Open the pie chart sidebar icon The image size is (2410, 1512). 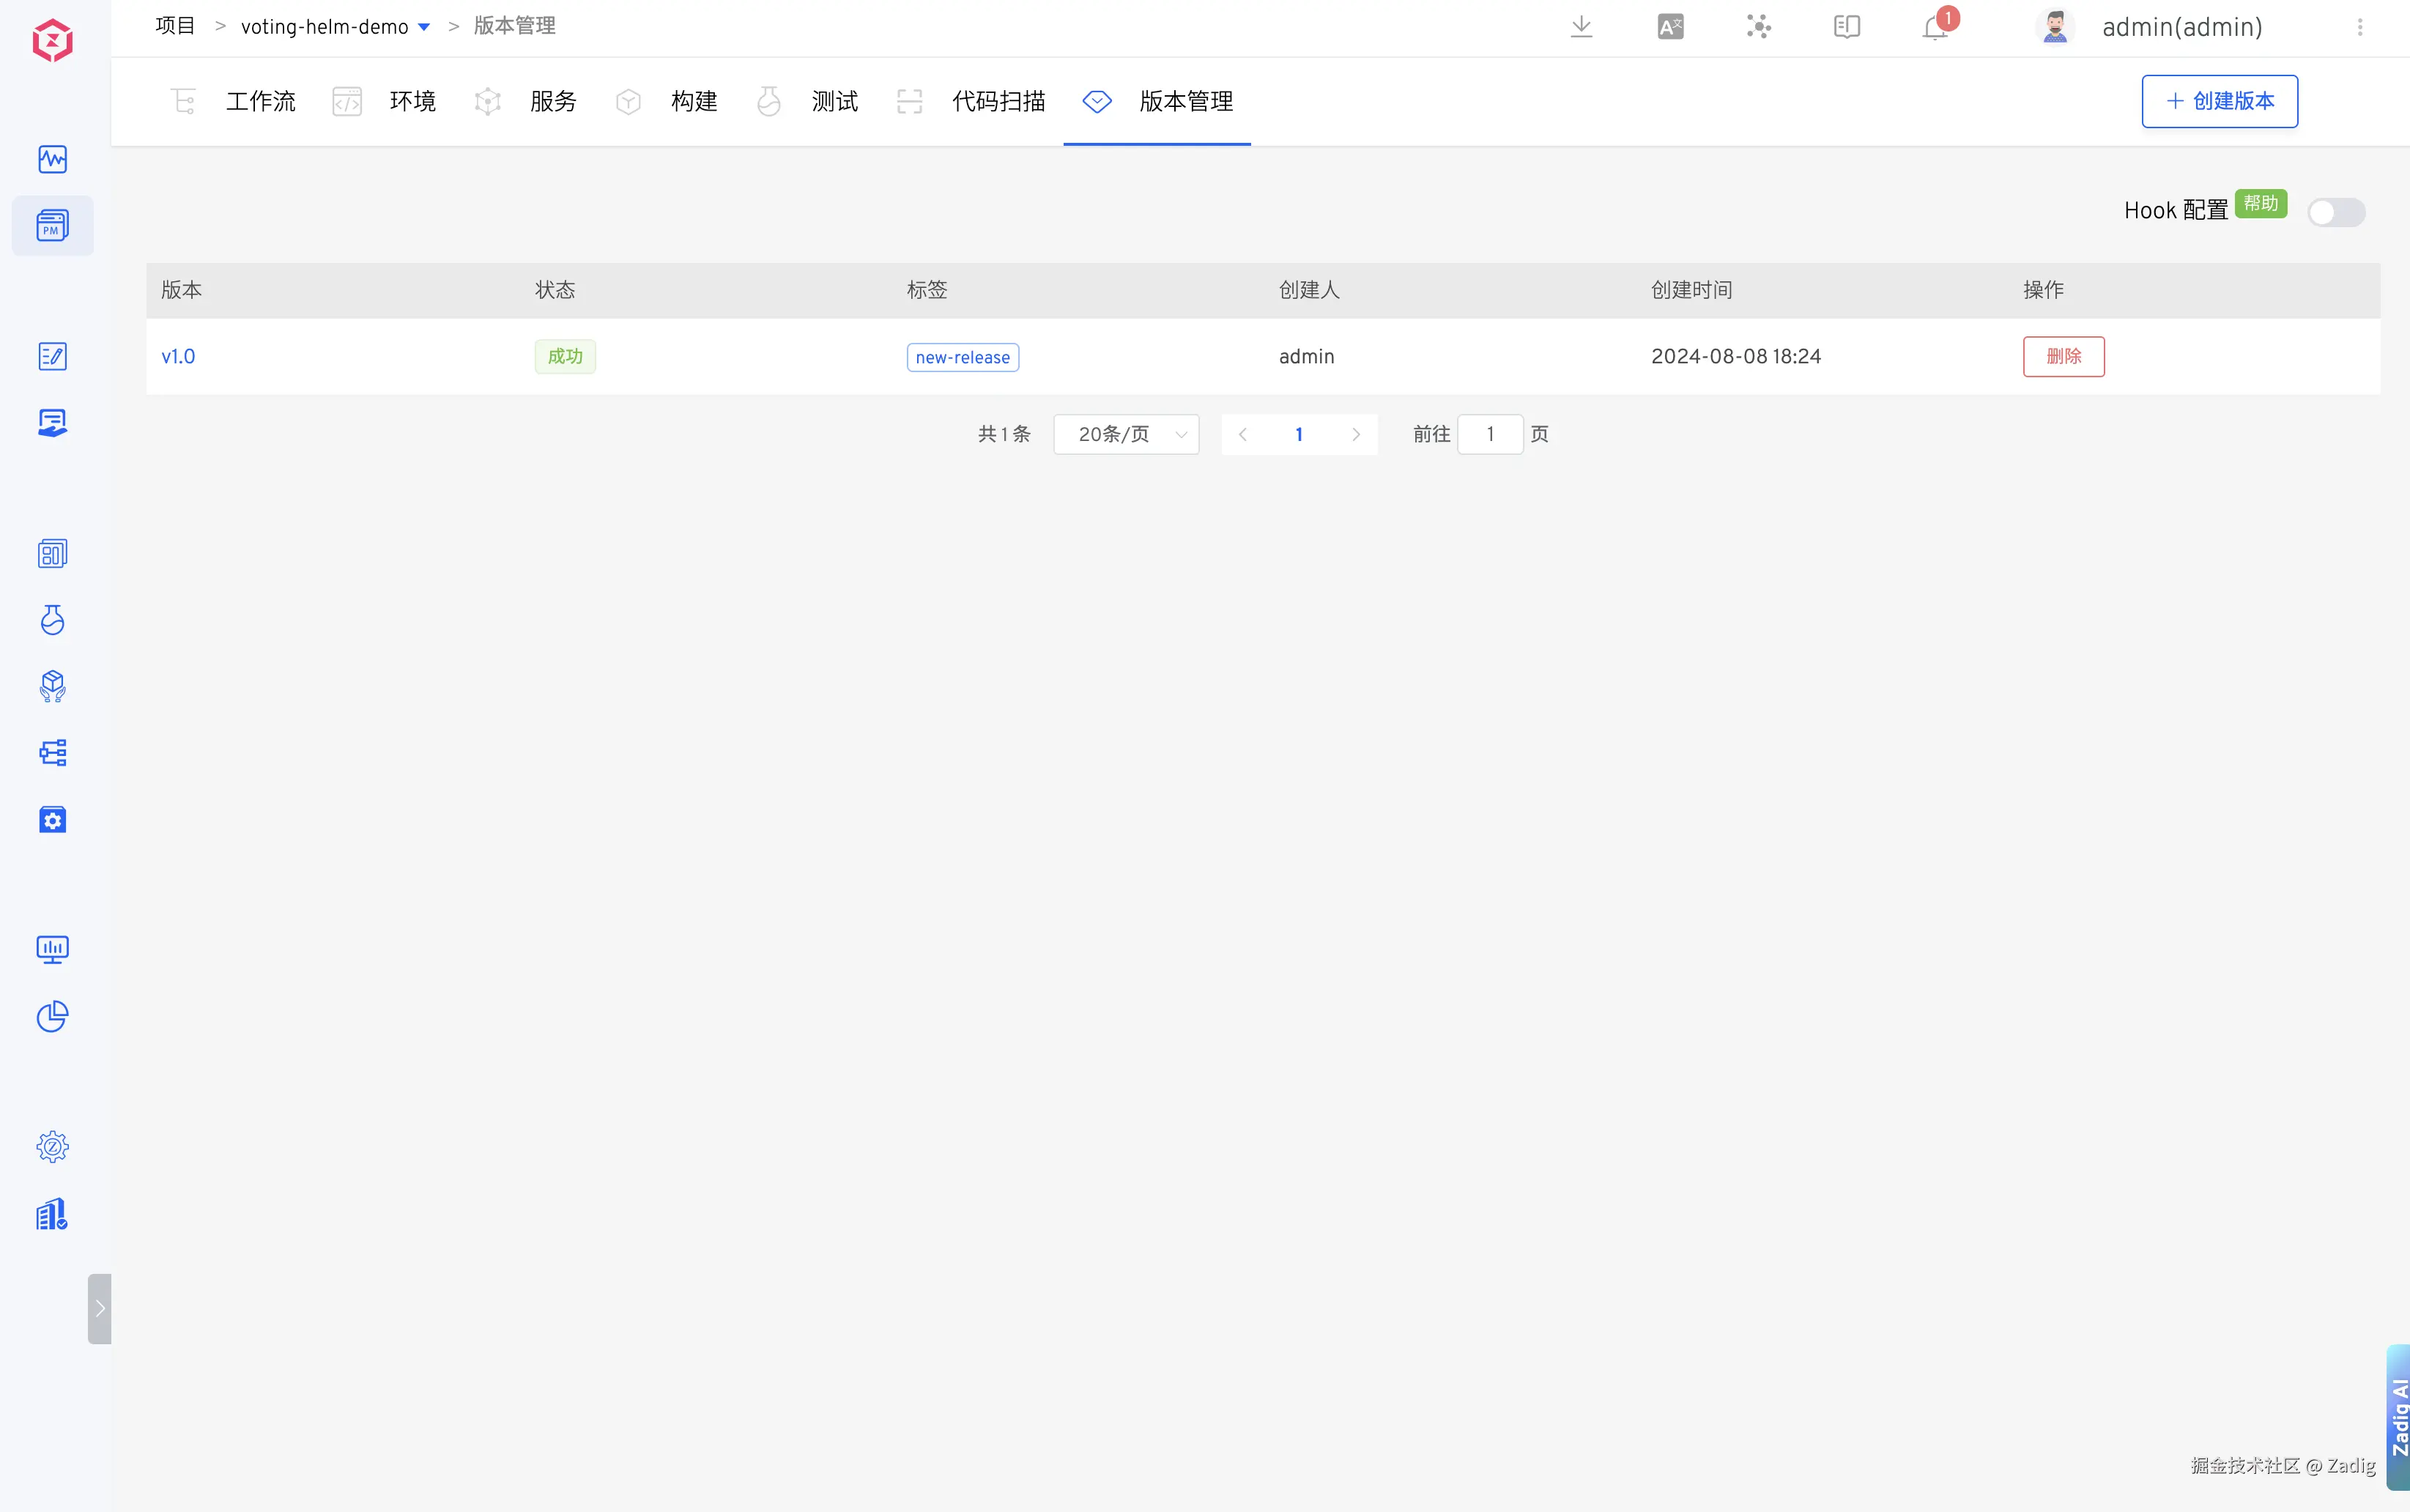click(x=52, y=1016)
